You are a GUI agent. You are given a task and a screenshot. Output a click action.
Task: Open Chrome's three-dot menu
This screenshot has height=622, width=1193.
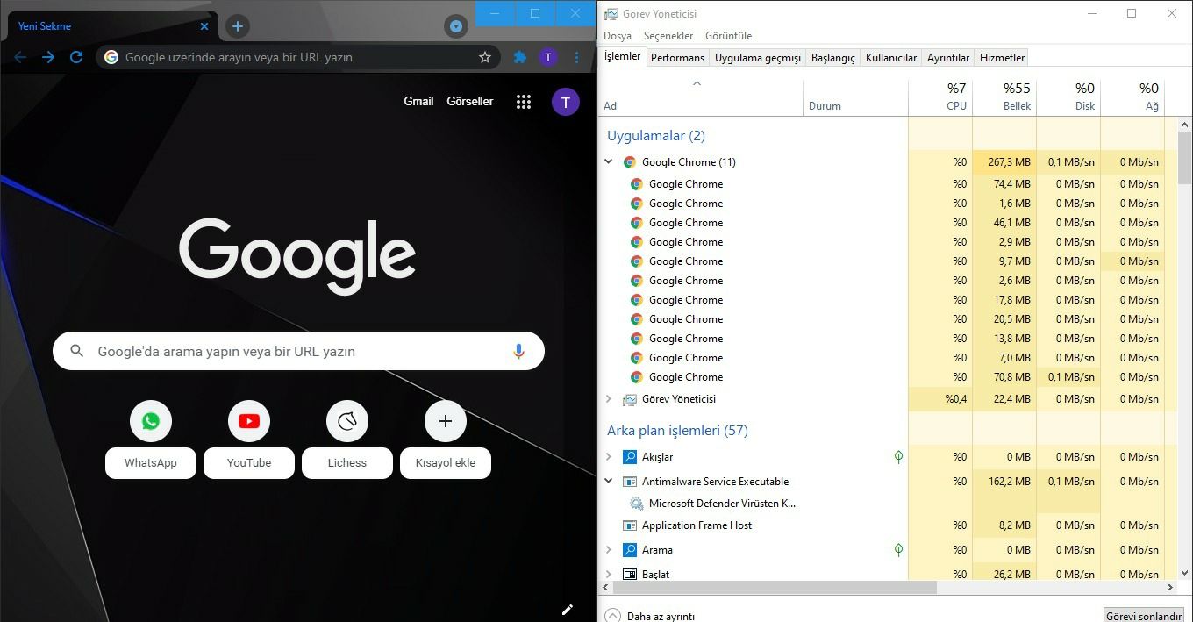tap(576, 57)
